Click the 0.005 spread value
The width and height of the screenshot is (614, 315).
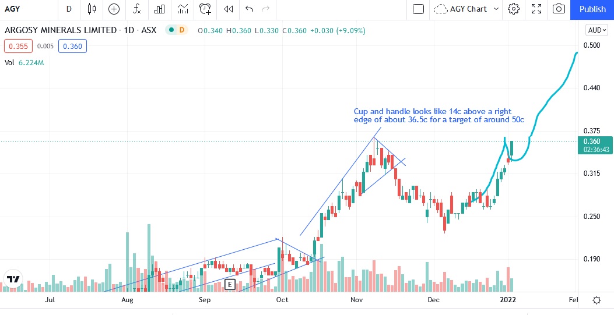(45, 47)
